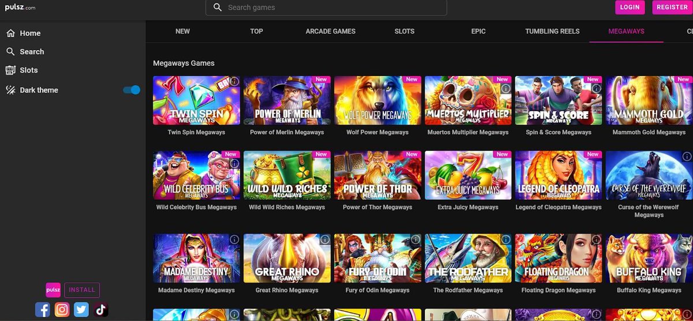Open info for Great Rhino Megaways
Viewport: 693px width, 321px height.
tap(325, 239)
